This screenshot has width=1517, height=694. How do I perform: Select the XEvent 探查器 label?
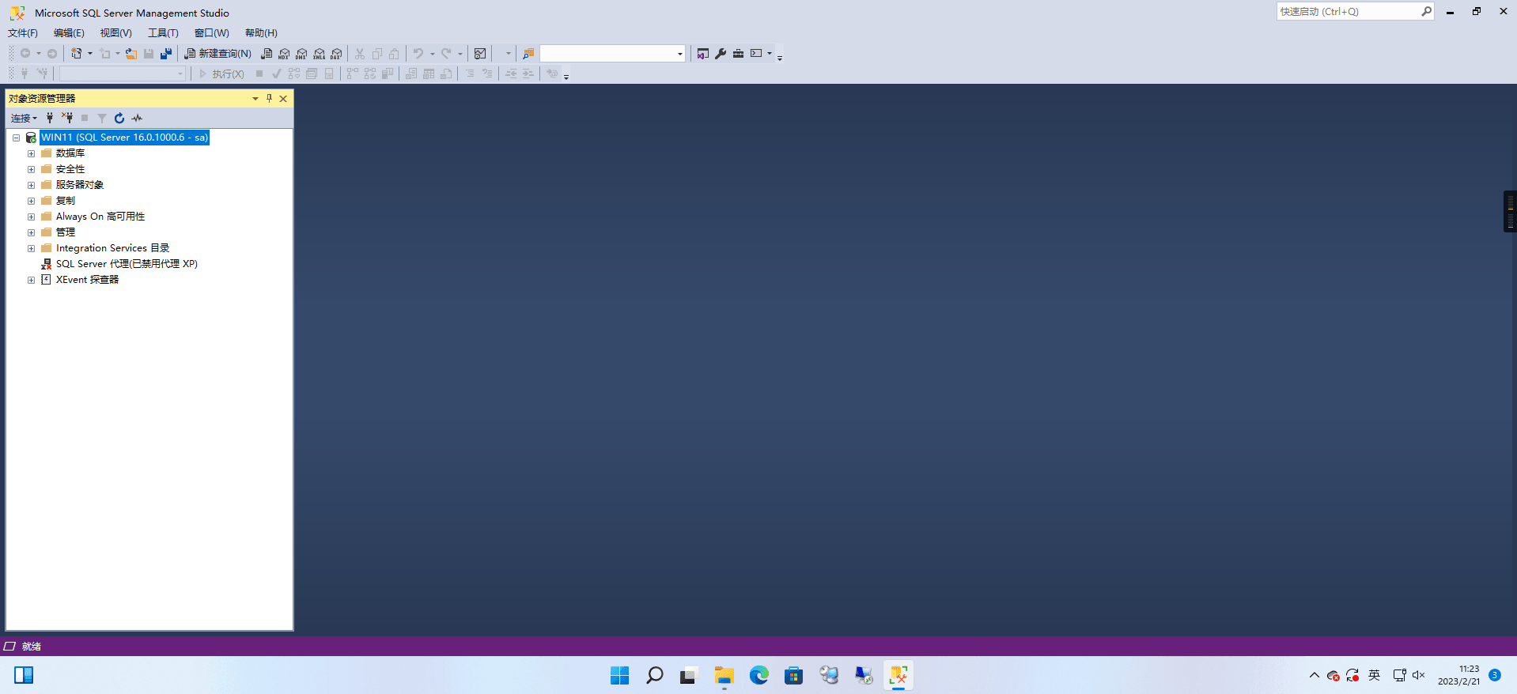(x=87, y=280)
